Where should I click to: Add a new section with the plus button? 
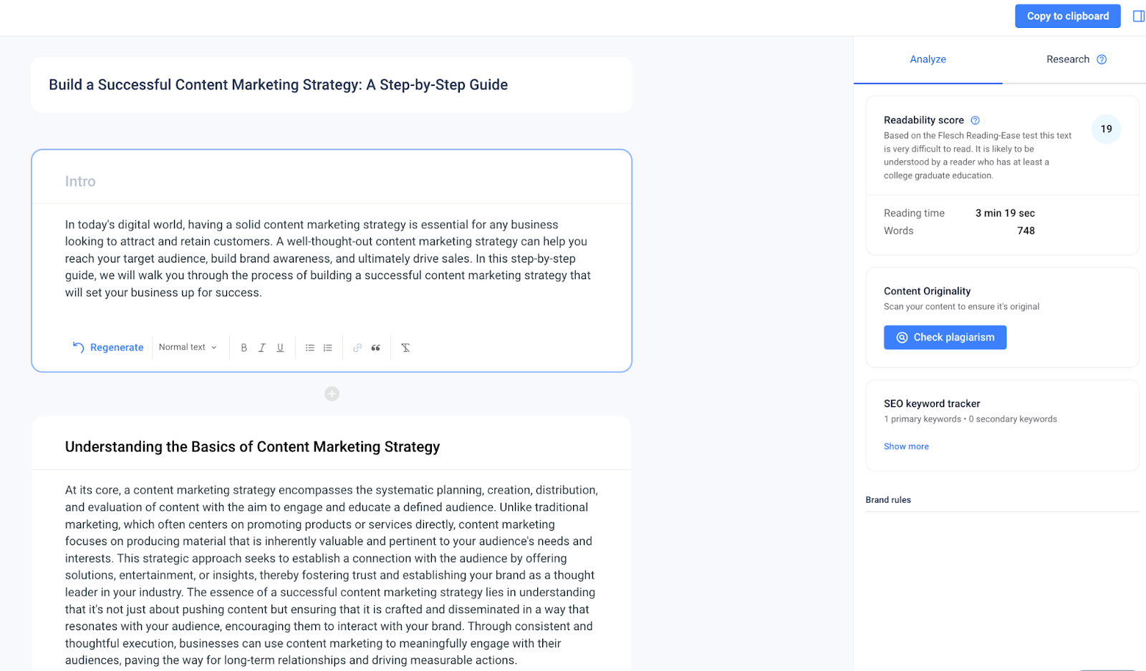[332, 393]
